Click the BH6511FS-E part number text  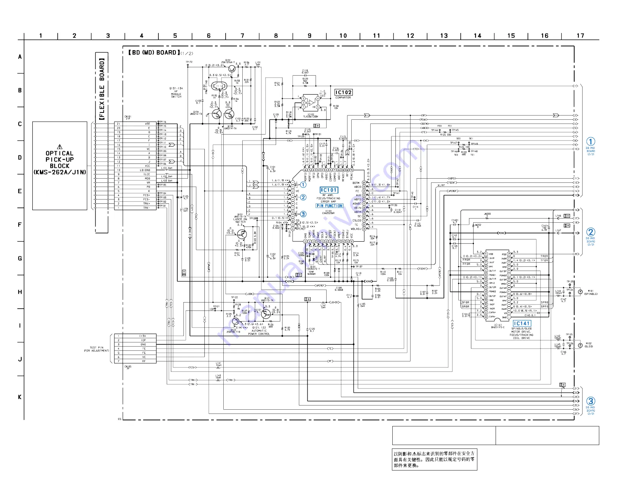(498, 326)
